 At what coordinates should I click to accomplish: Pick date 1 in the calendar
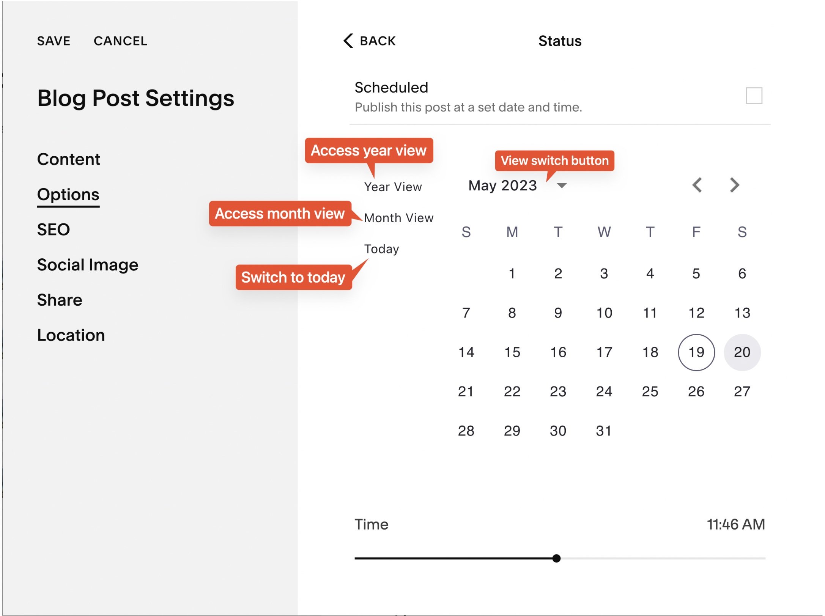coord(512,273)
